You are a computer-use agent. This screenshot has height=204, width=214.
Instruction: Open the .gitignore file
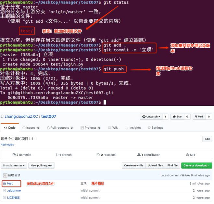14,190
